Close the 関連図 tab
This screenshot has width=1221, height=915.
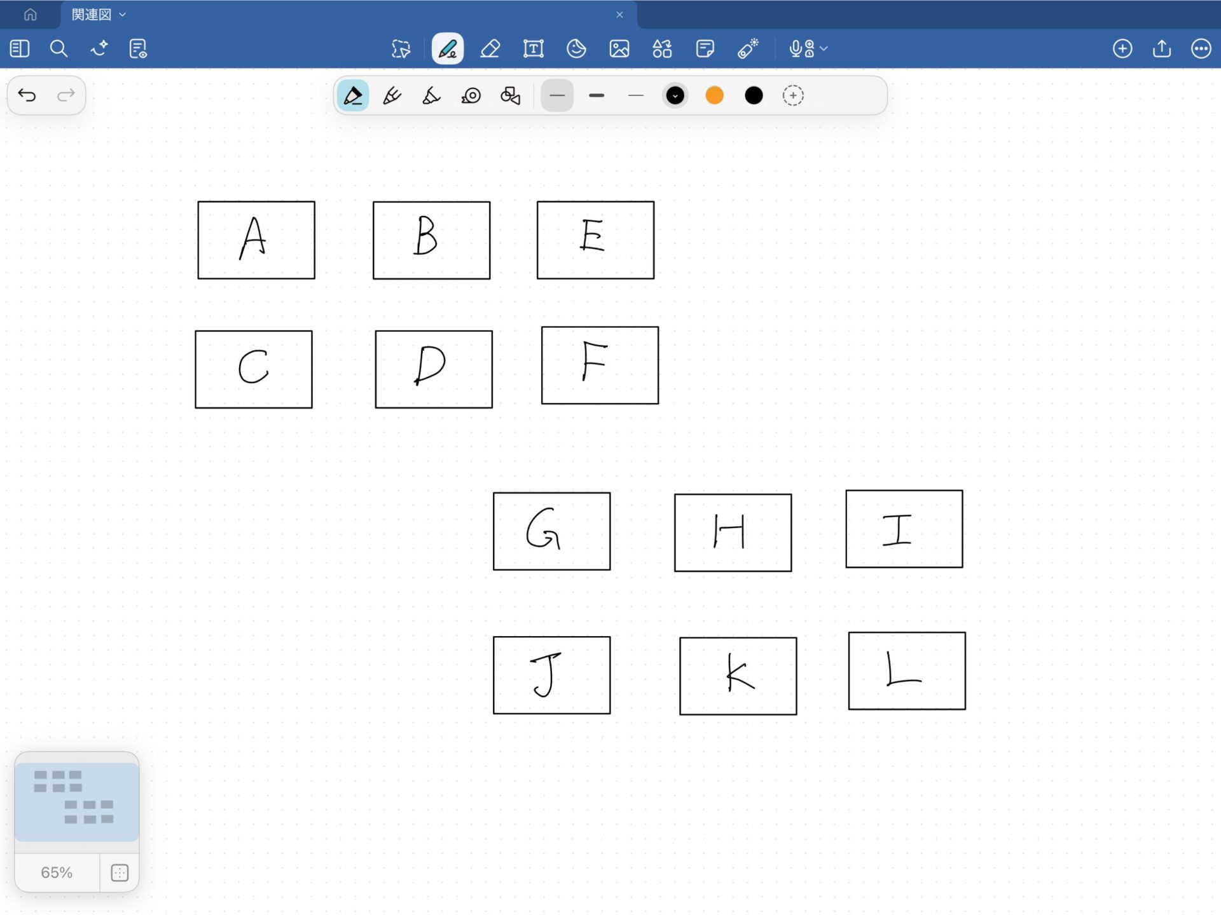point(619,15)
